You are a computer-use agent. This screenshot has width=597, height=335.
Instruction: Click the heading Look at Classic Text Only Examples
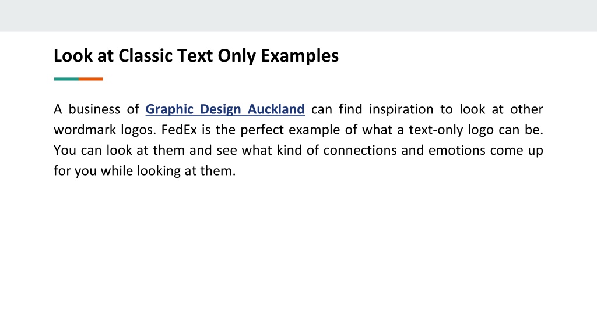pos(196,56)
